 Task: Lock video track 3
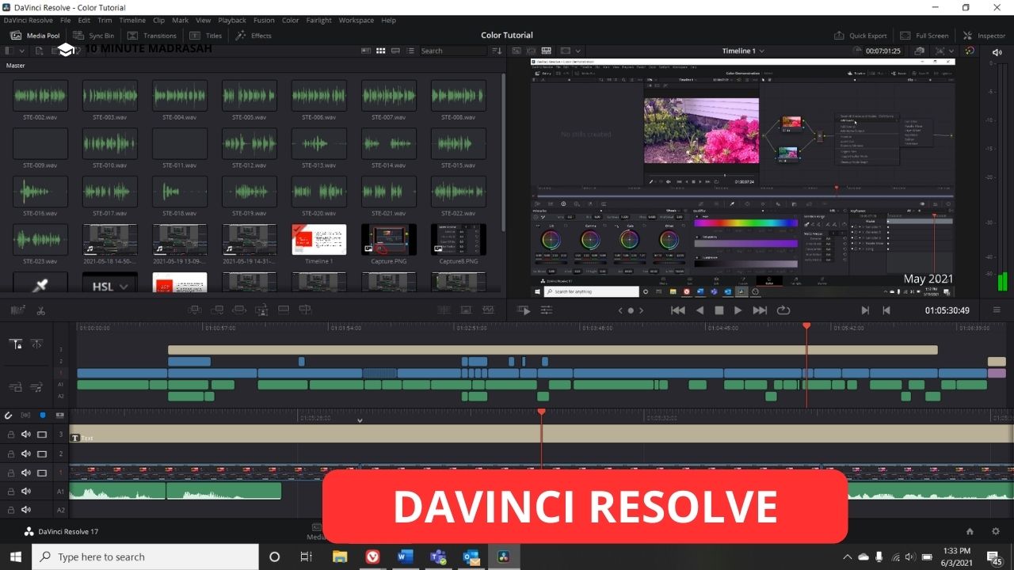11,435
